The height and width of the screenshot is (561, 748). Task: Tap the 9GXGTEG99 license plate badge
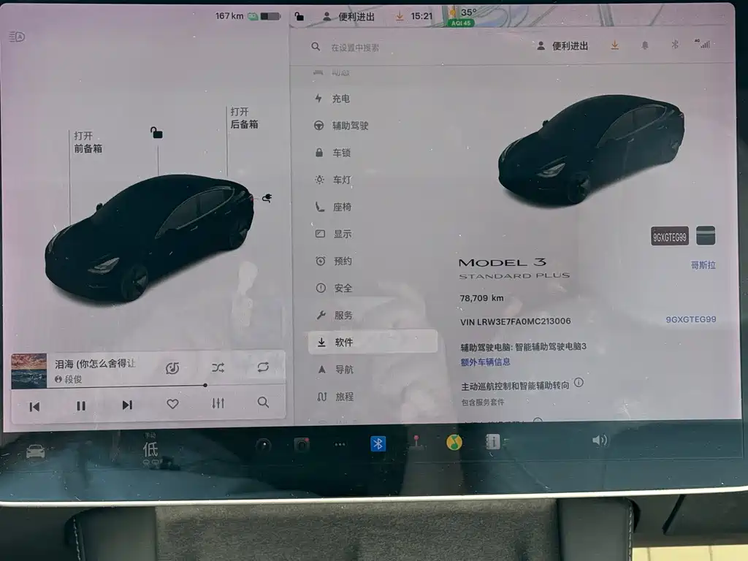point(670,237)
